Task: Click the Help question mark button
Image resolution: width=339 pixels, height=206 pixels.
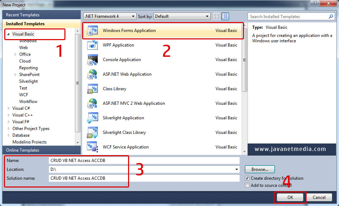Action: point(315,3)
